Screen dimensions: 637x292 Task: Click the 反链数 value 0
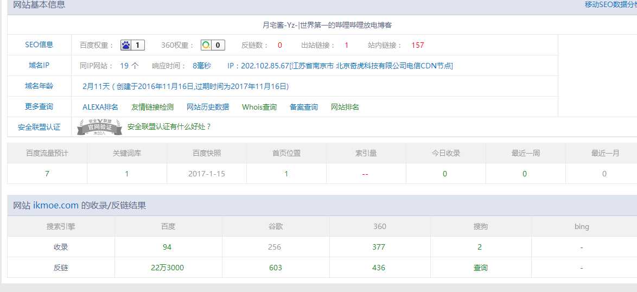click(280, 45)
